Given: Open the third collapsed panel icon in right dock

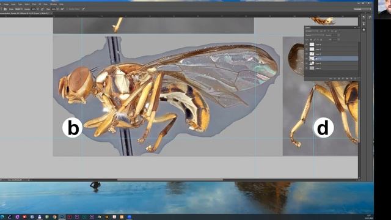Looking at the screenshot, I should tap(364, 30).
